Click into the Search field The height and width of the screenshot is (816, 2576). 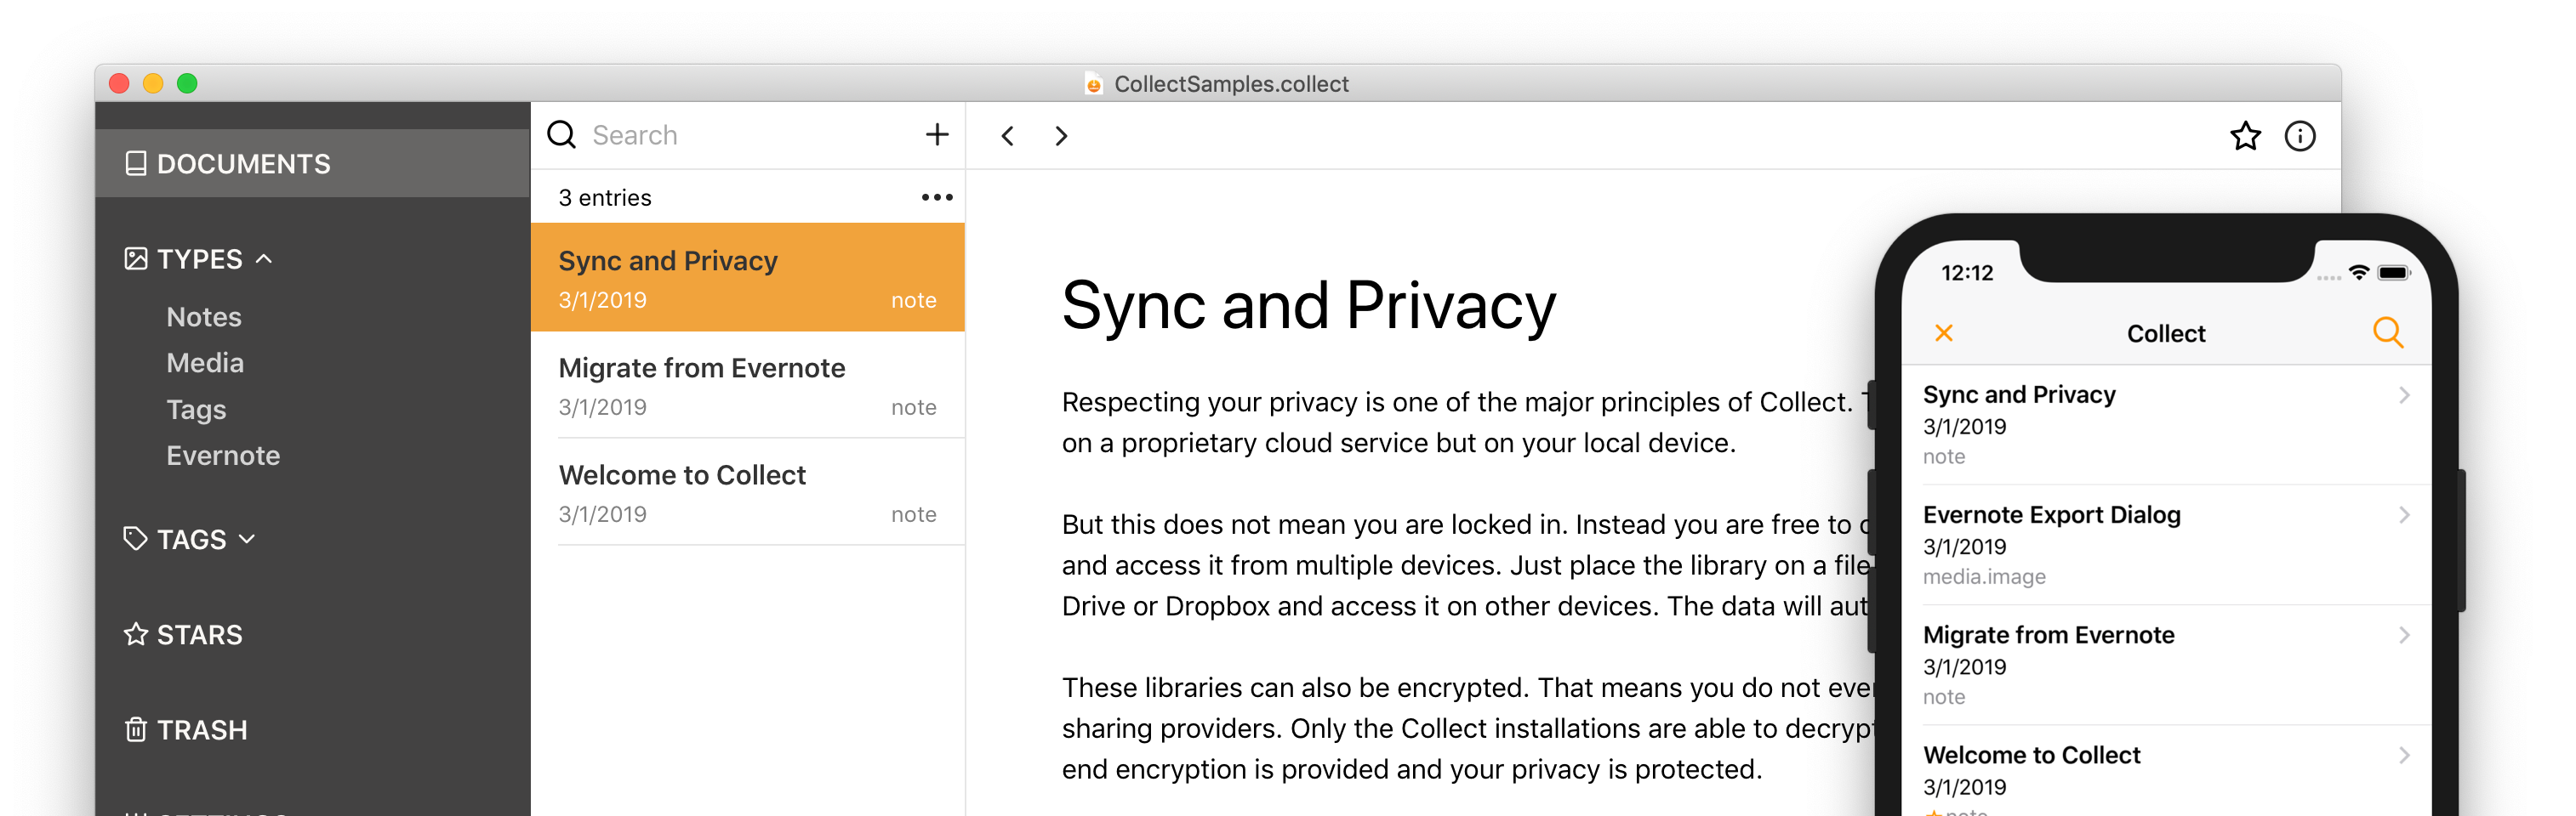pyautogui.click(x=740, y=135)
